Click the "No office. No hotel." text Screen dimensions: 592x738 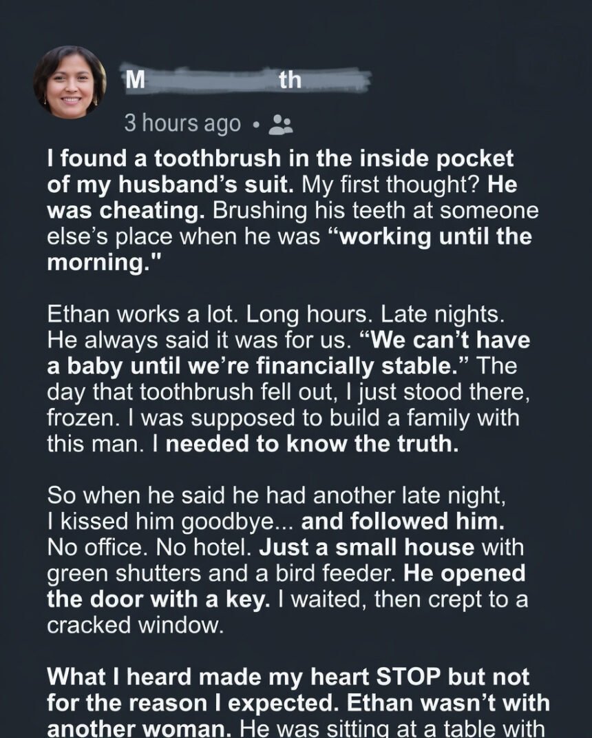[141, 548]
